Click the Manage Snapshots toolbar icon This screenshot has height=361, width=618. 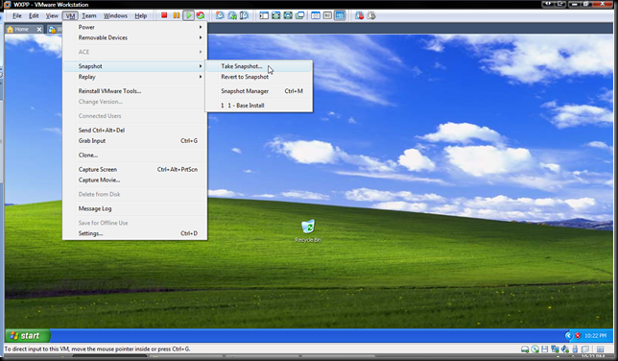pyautogui.click(x=245, y=15)
